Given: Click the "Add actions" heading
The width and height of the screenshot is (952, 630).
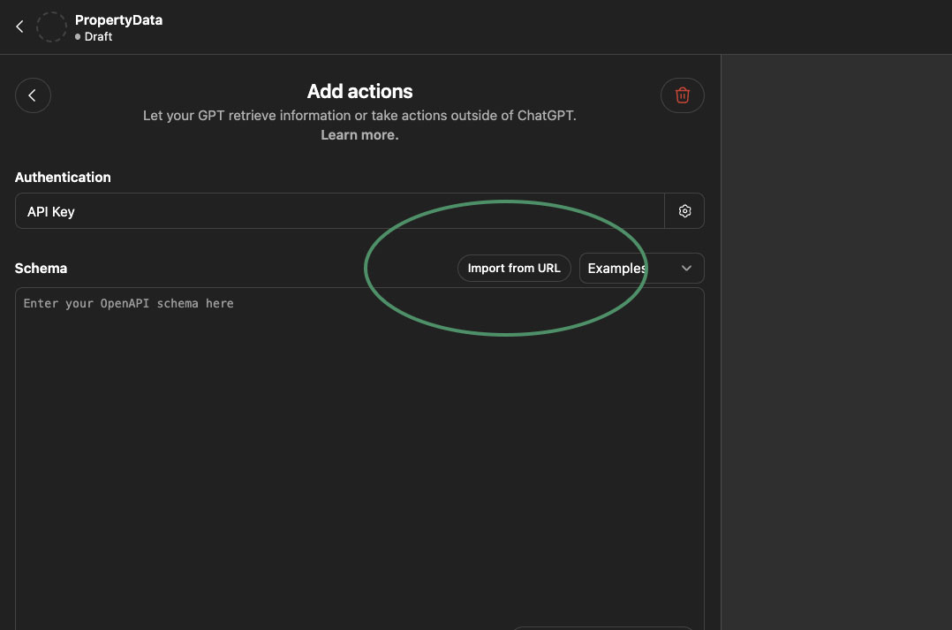Looking at the screenshot, I should (x=359, y=91).
